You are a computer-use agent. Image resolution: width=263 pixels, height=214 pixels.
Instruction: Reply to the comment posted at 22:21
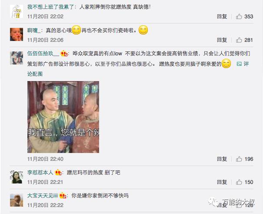point(222,182)
